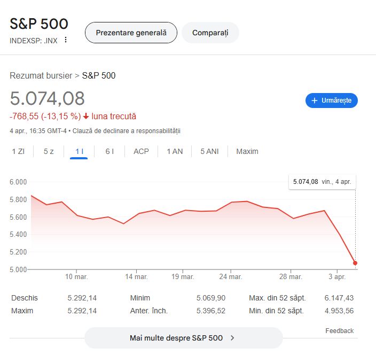Select the 1 l monthly range
The height and width of the screenshot is (355, 376).
79,152
